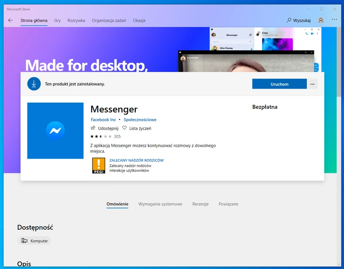Click the Messenger app logo tile

(55, 131)
